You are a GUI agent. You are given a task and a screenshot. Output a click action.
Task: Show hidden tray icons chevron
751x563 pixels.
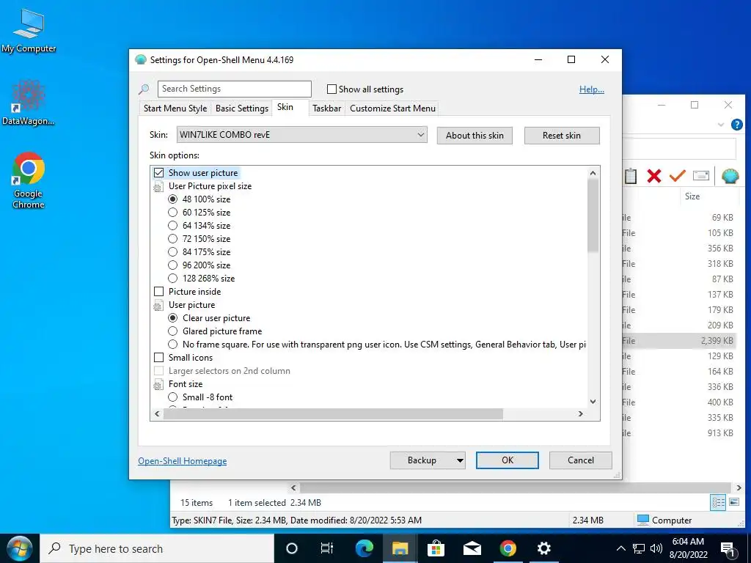point(620,548)
